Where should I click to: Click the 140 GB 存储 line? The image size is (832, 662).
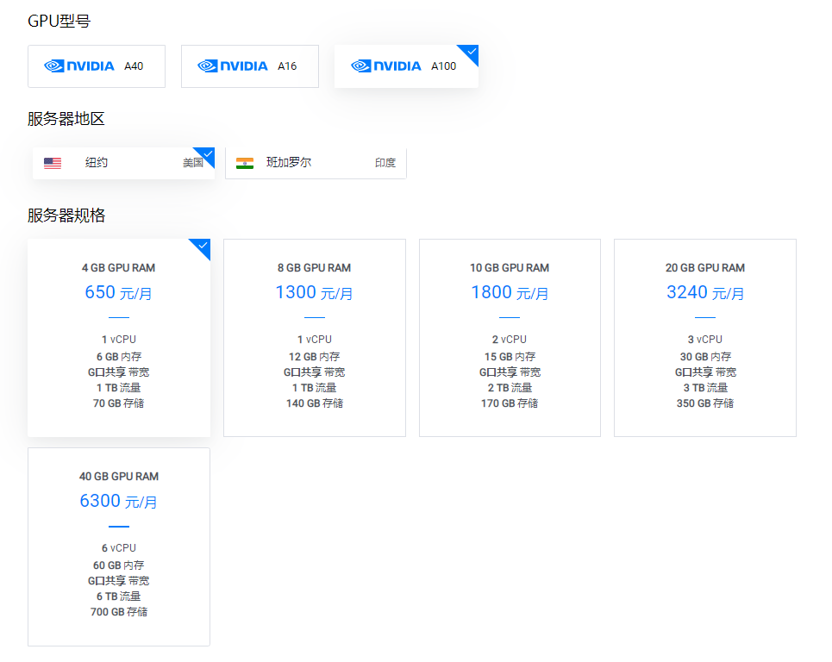tap(315, 403)
